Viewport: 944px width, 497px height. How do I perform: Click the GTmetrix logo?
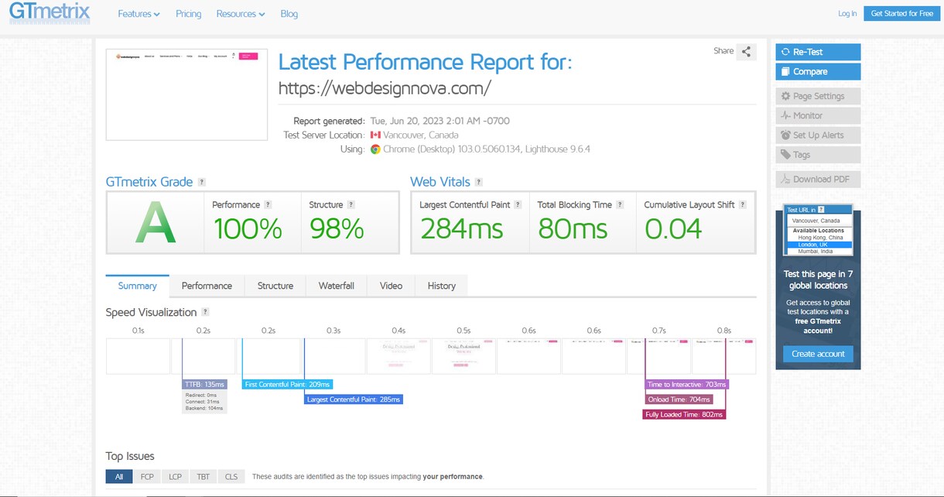coord(50,13)
